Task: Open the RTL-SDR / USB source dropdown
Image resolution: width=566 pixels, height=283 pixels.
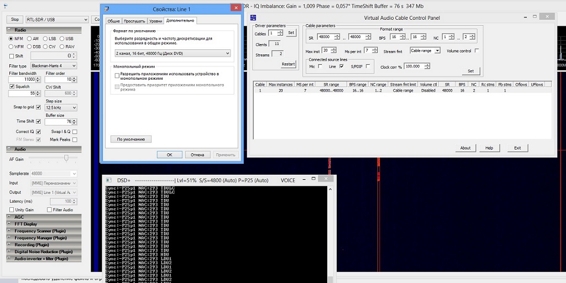Action: point(57,19)
